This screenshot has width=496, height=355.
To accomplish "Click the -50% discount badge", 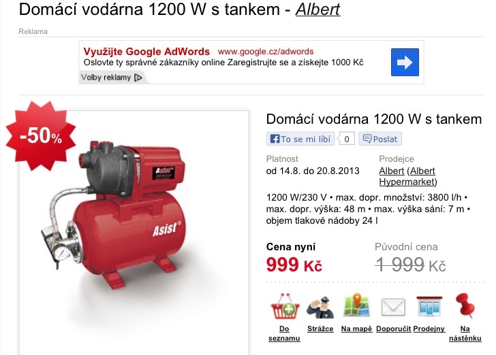I will (41, 136).
